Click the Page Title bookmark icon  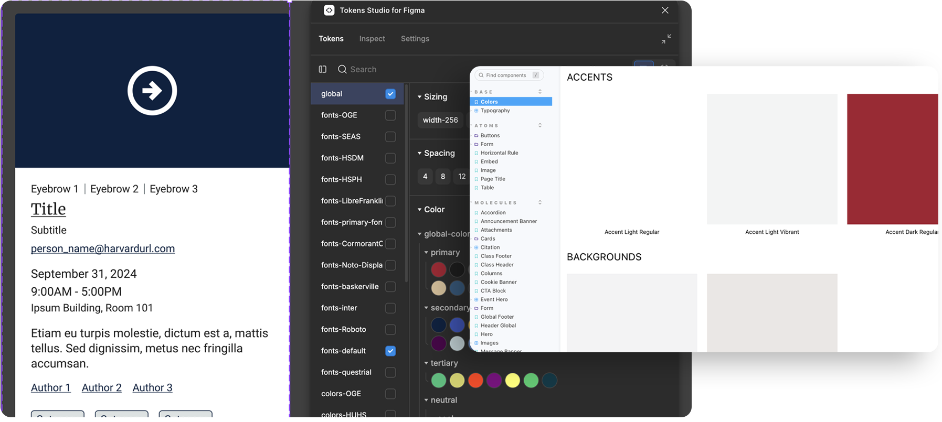pos(477,179)
